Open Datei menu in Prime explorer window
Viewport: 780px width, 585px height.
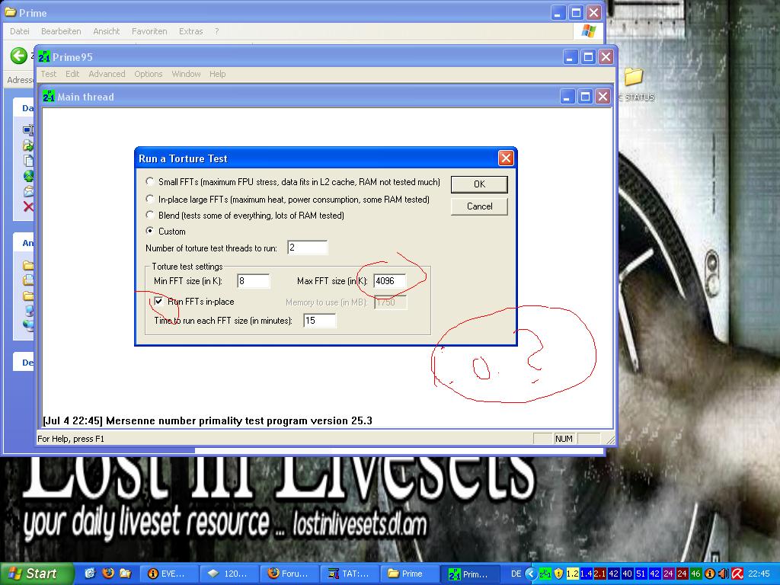tap(19, 30)
